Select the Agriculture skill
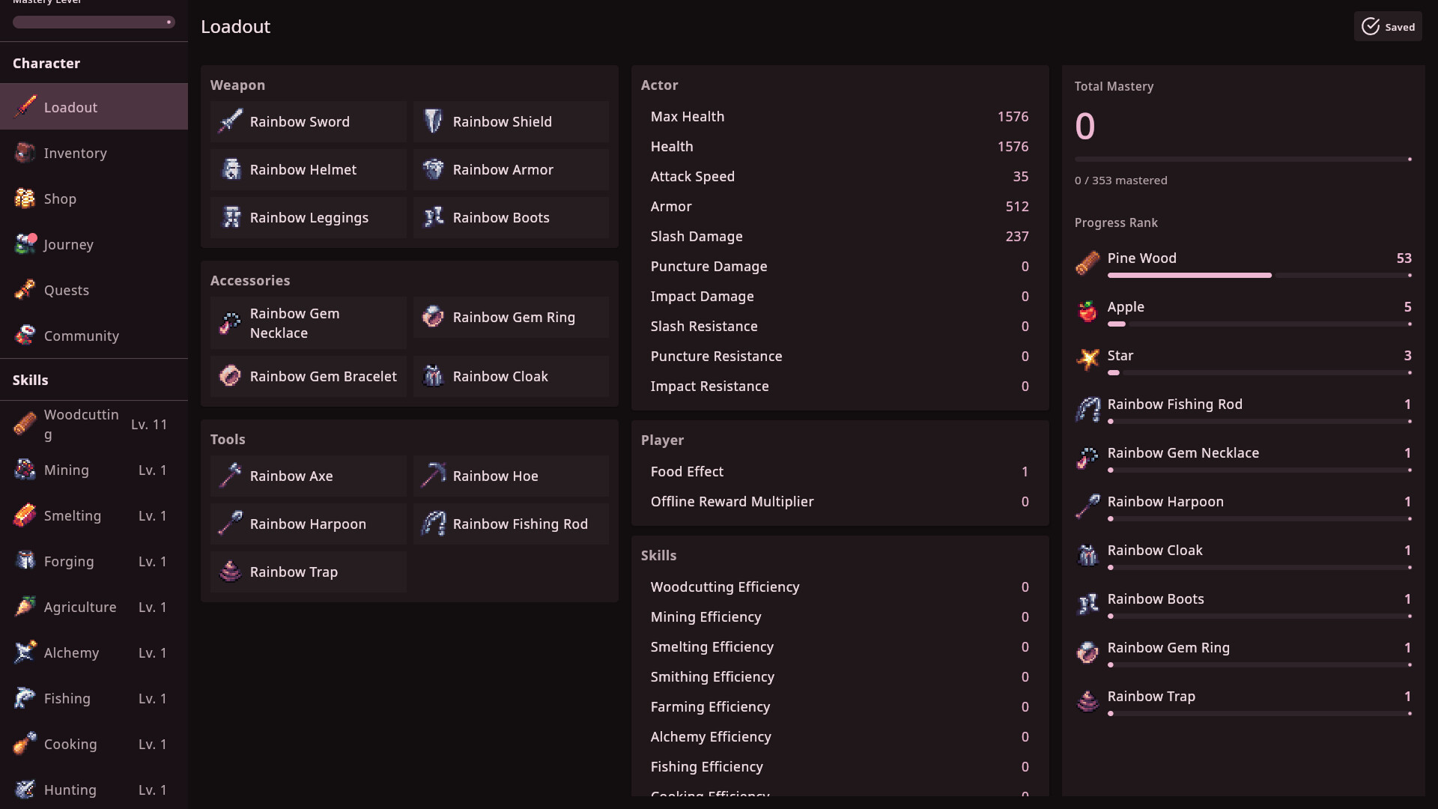Screen dimensions: 1438x809 [x=80, y=607]
